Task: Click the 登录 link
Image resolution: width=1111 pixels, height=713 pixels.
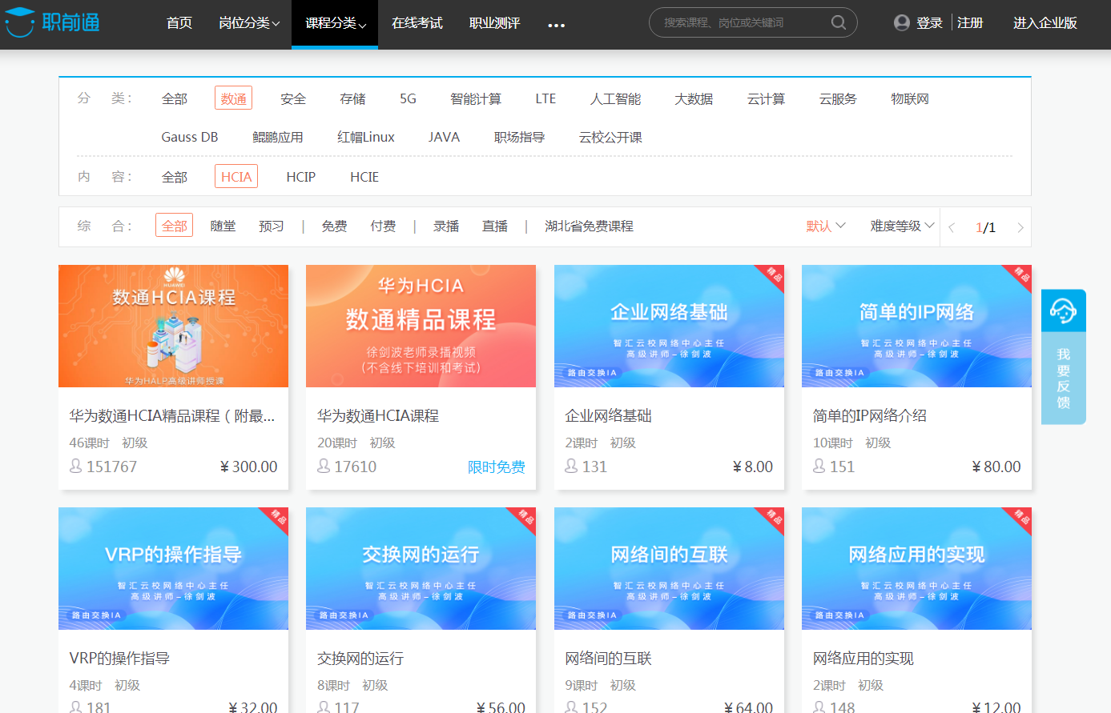Action: click(929, 23)
